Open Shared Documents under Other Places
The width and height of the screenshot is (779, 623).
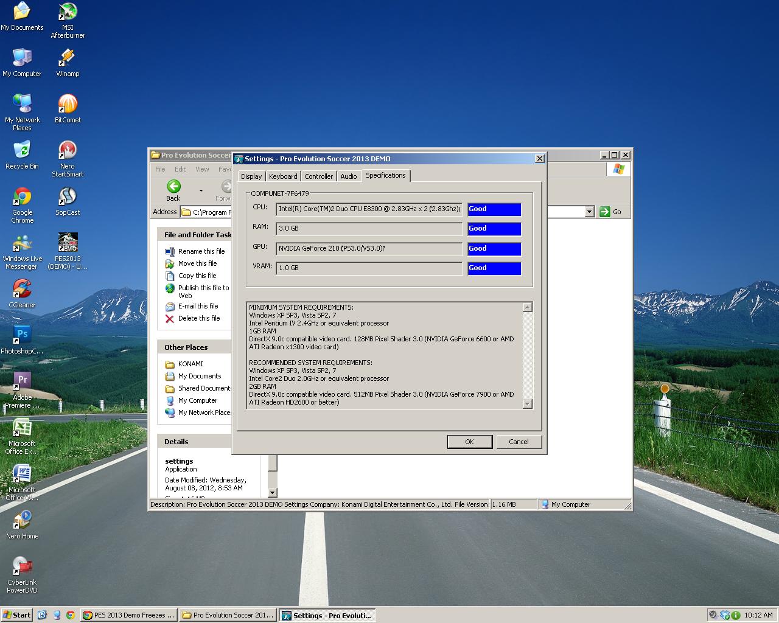[x=205, y=388]
